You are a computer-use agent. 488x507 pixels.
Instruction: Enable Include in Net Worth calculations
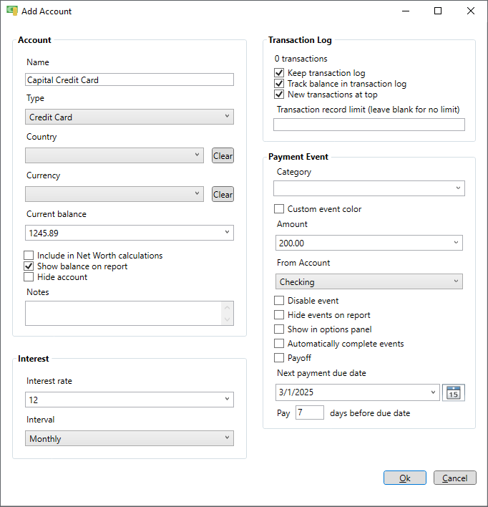pos(29,256)
